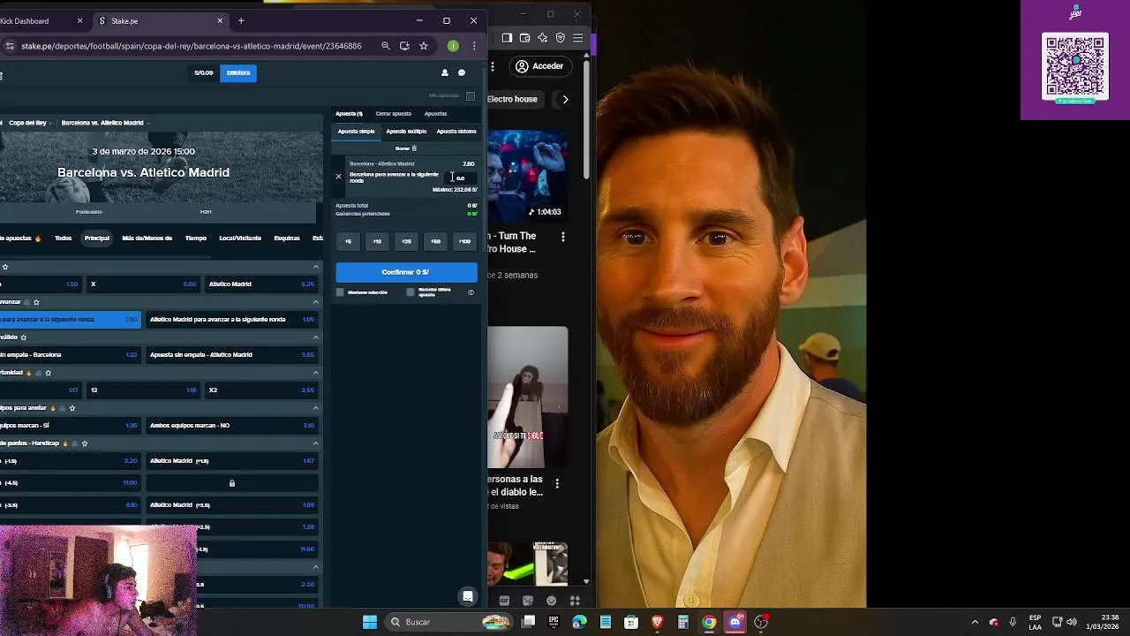Screen dimensions: 1130x636
Task: Click the Electro house filter chip
Action: [513, 99]
